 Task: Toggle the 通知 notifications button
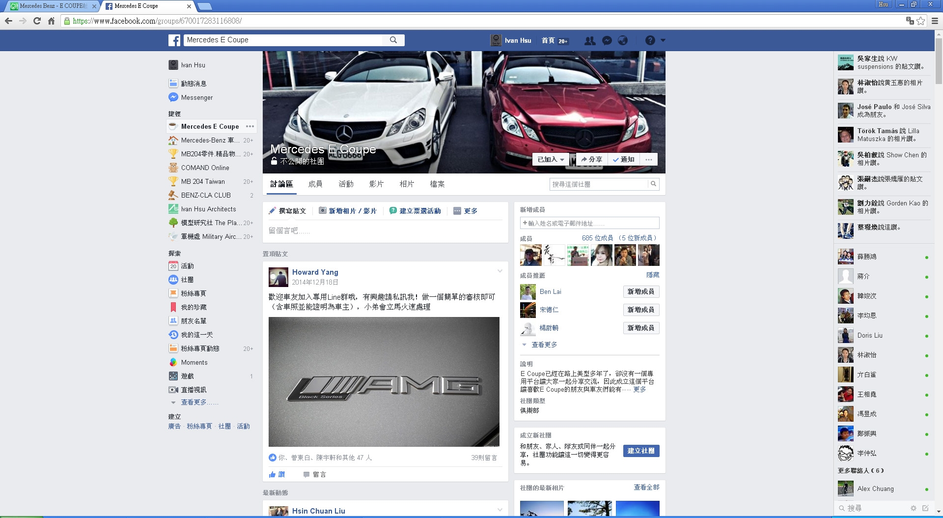623,159
